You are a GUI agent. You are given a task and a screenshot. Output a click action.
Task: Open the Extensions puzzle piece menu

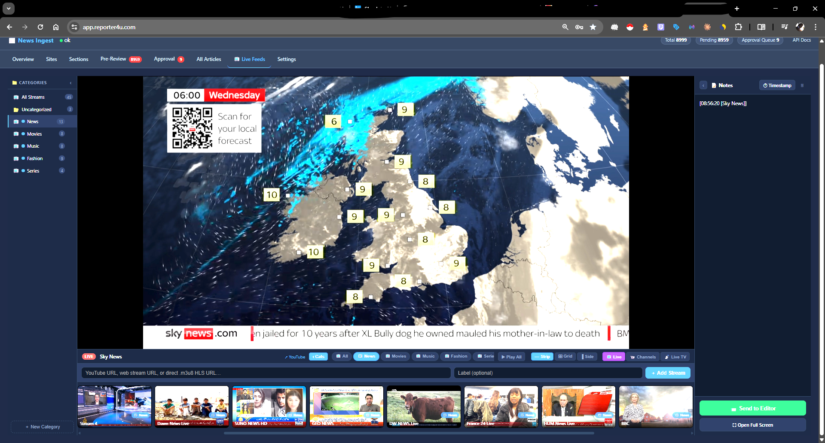pos(738,27)
